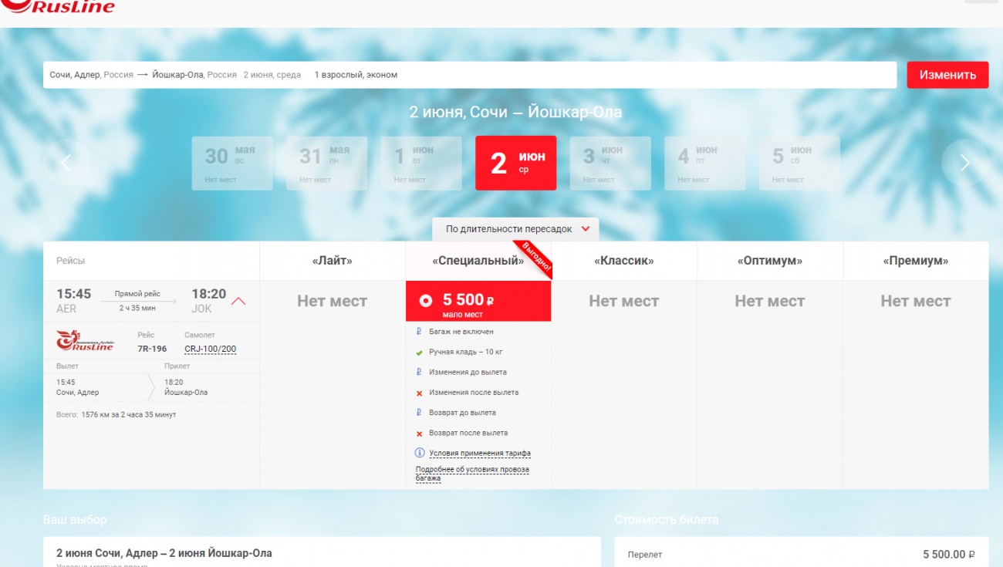Click the green check by hand luggage 10 kg
This screenshot has height=567, width=1003.
click(x=419, y=352)
